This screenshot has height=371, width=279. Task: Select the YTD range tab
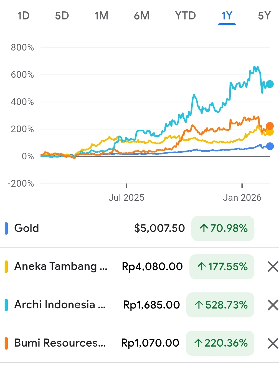pos(185,16)
